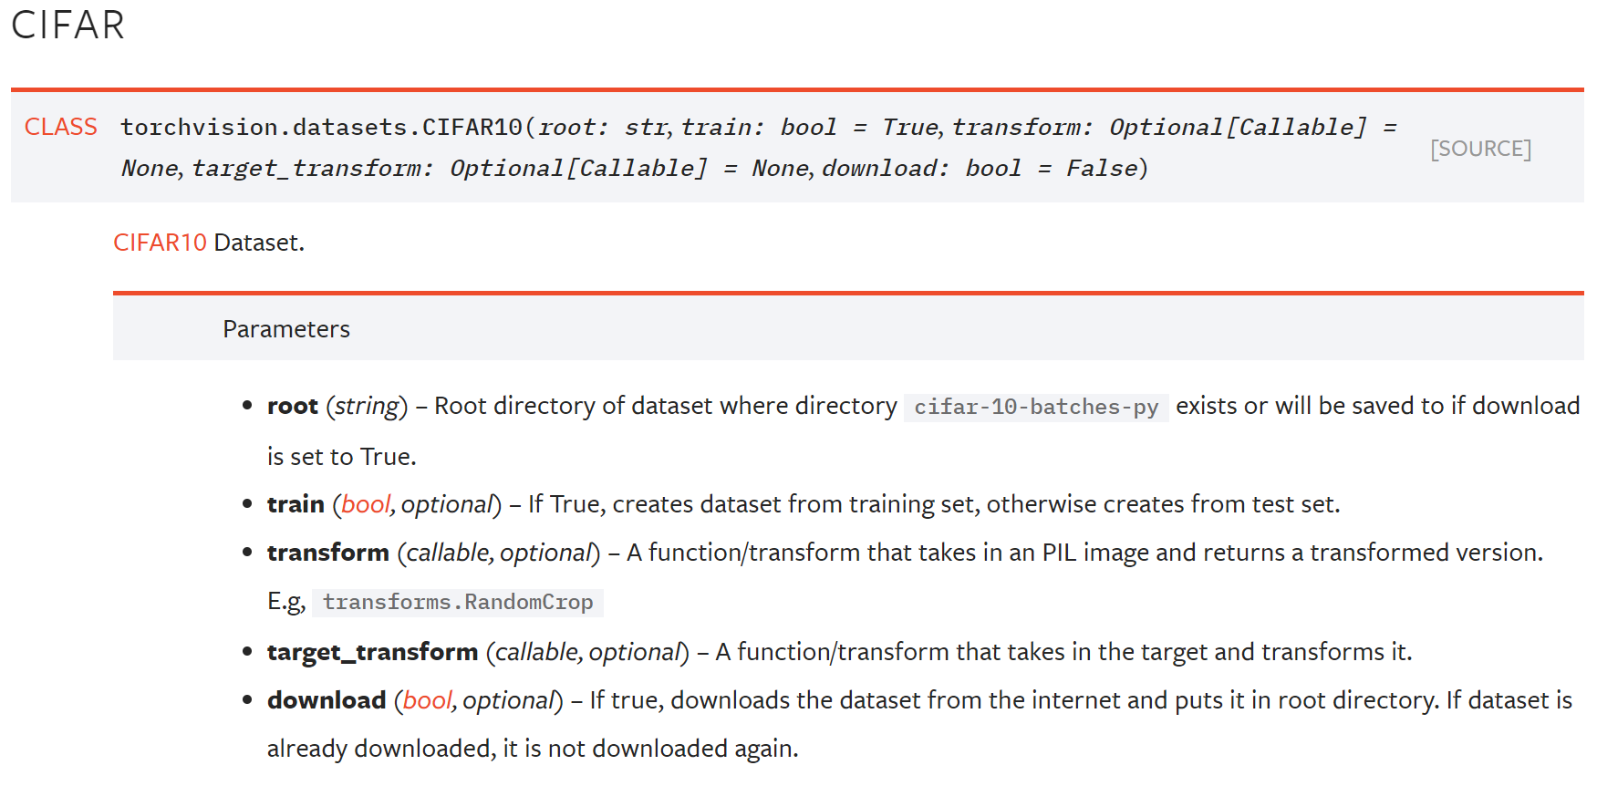
Task: Click the 'cifar-10-batches-py' code snippet
Action: click(x=1036, y=407)
